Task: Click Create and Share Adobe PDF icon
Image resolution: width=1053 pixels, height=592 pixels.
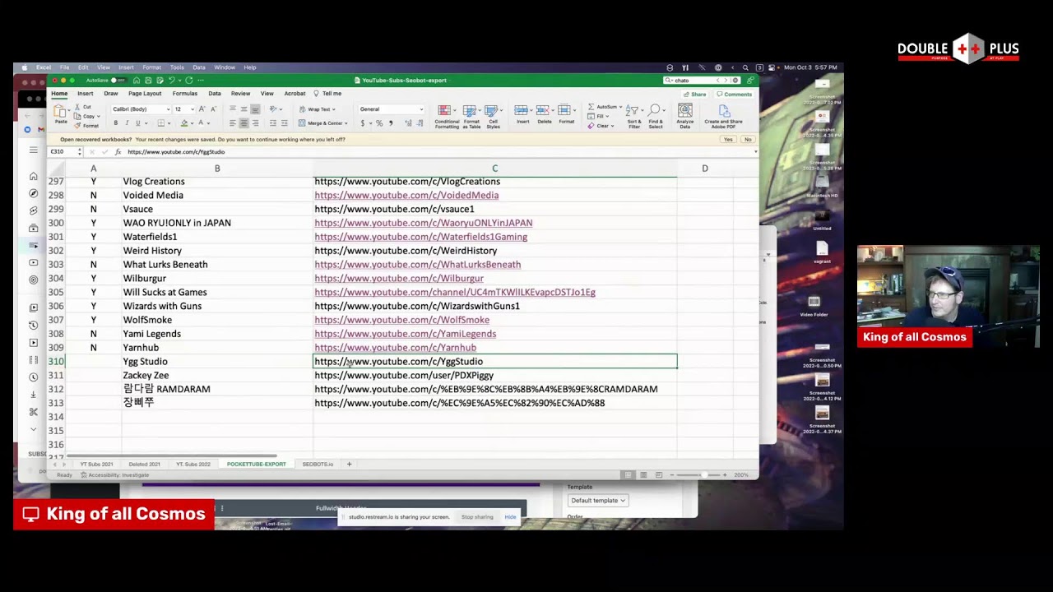Action: 723,111
